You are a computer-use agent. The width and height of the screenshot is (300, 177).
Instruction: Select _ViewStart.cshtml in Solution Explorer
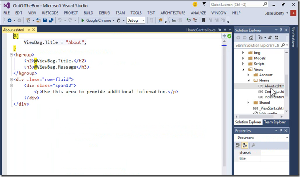tap(272, 108)
